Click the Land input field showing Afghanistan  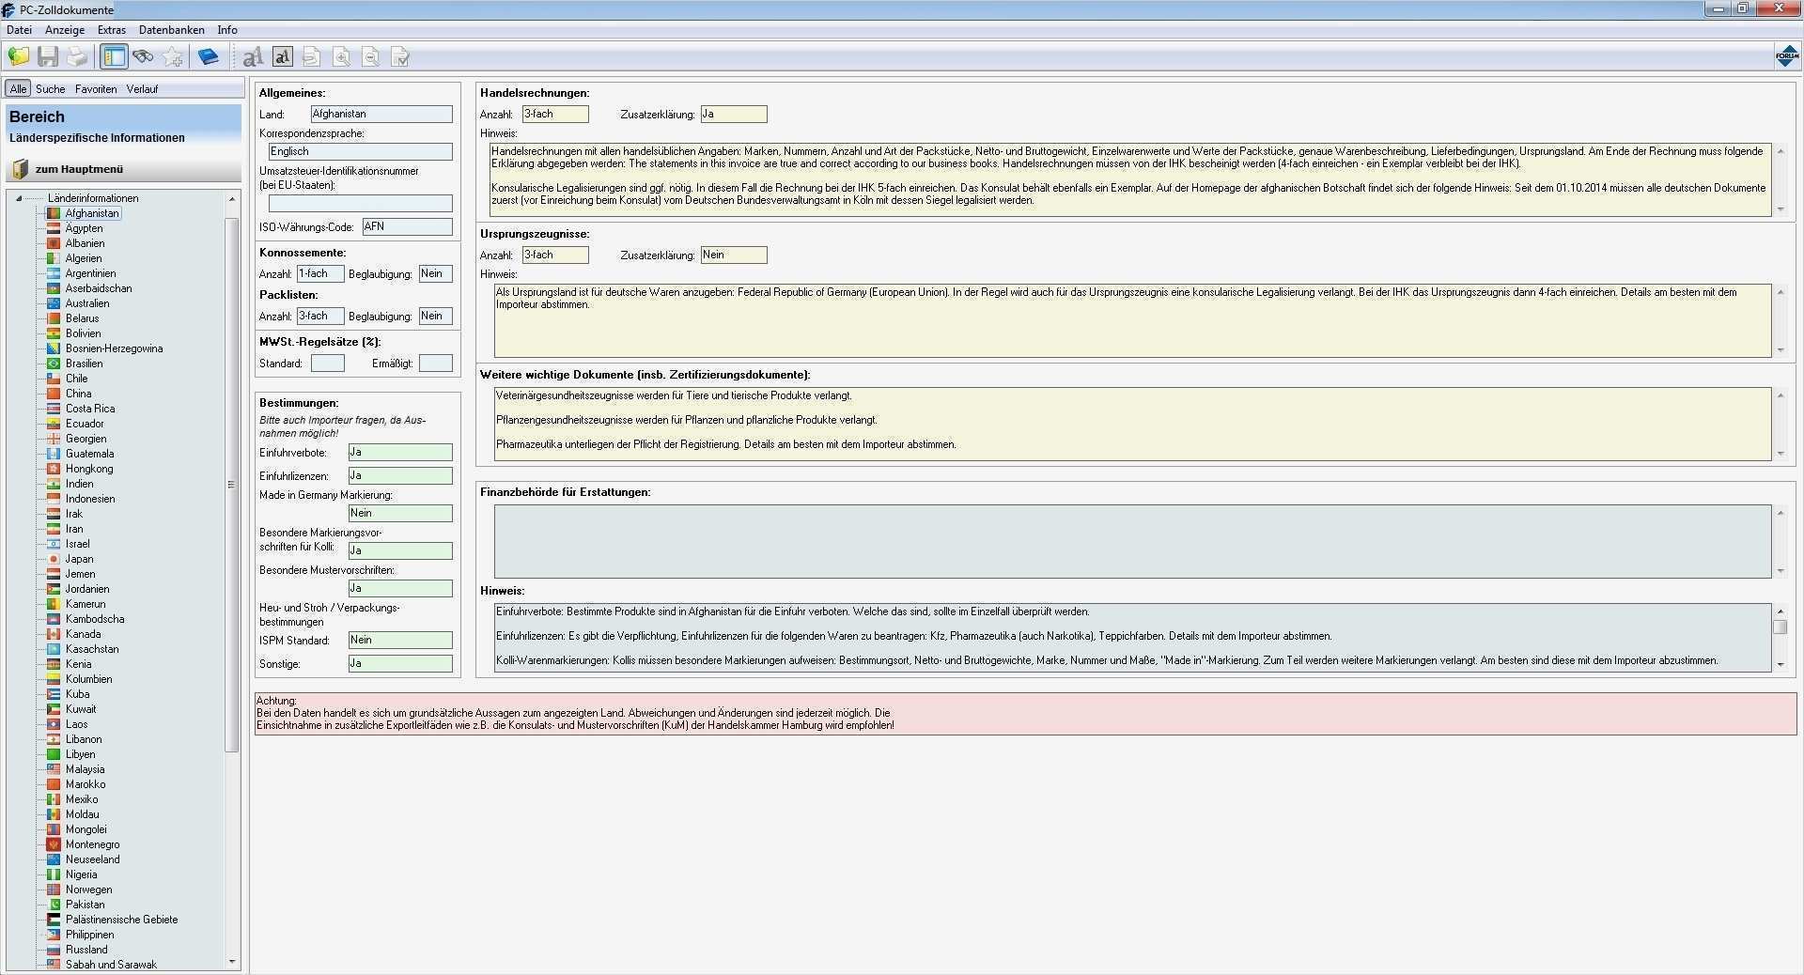pyautogui.click(x=381, y=114)
